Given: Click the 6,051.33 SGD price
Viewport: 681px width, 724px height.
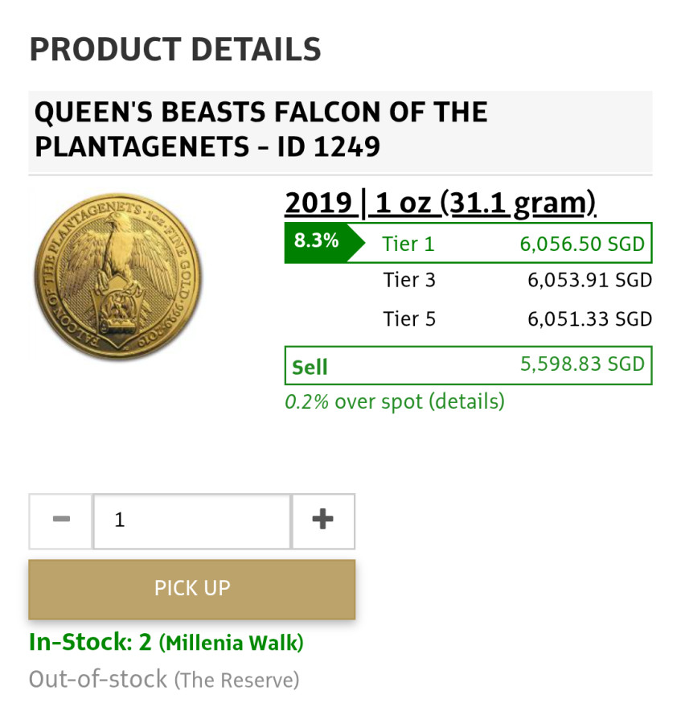Looking at the screenshot, I should point(589,319).
